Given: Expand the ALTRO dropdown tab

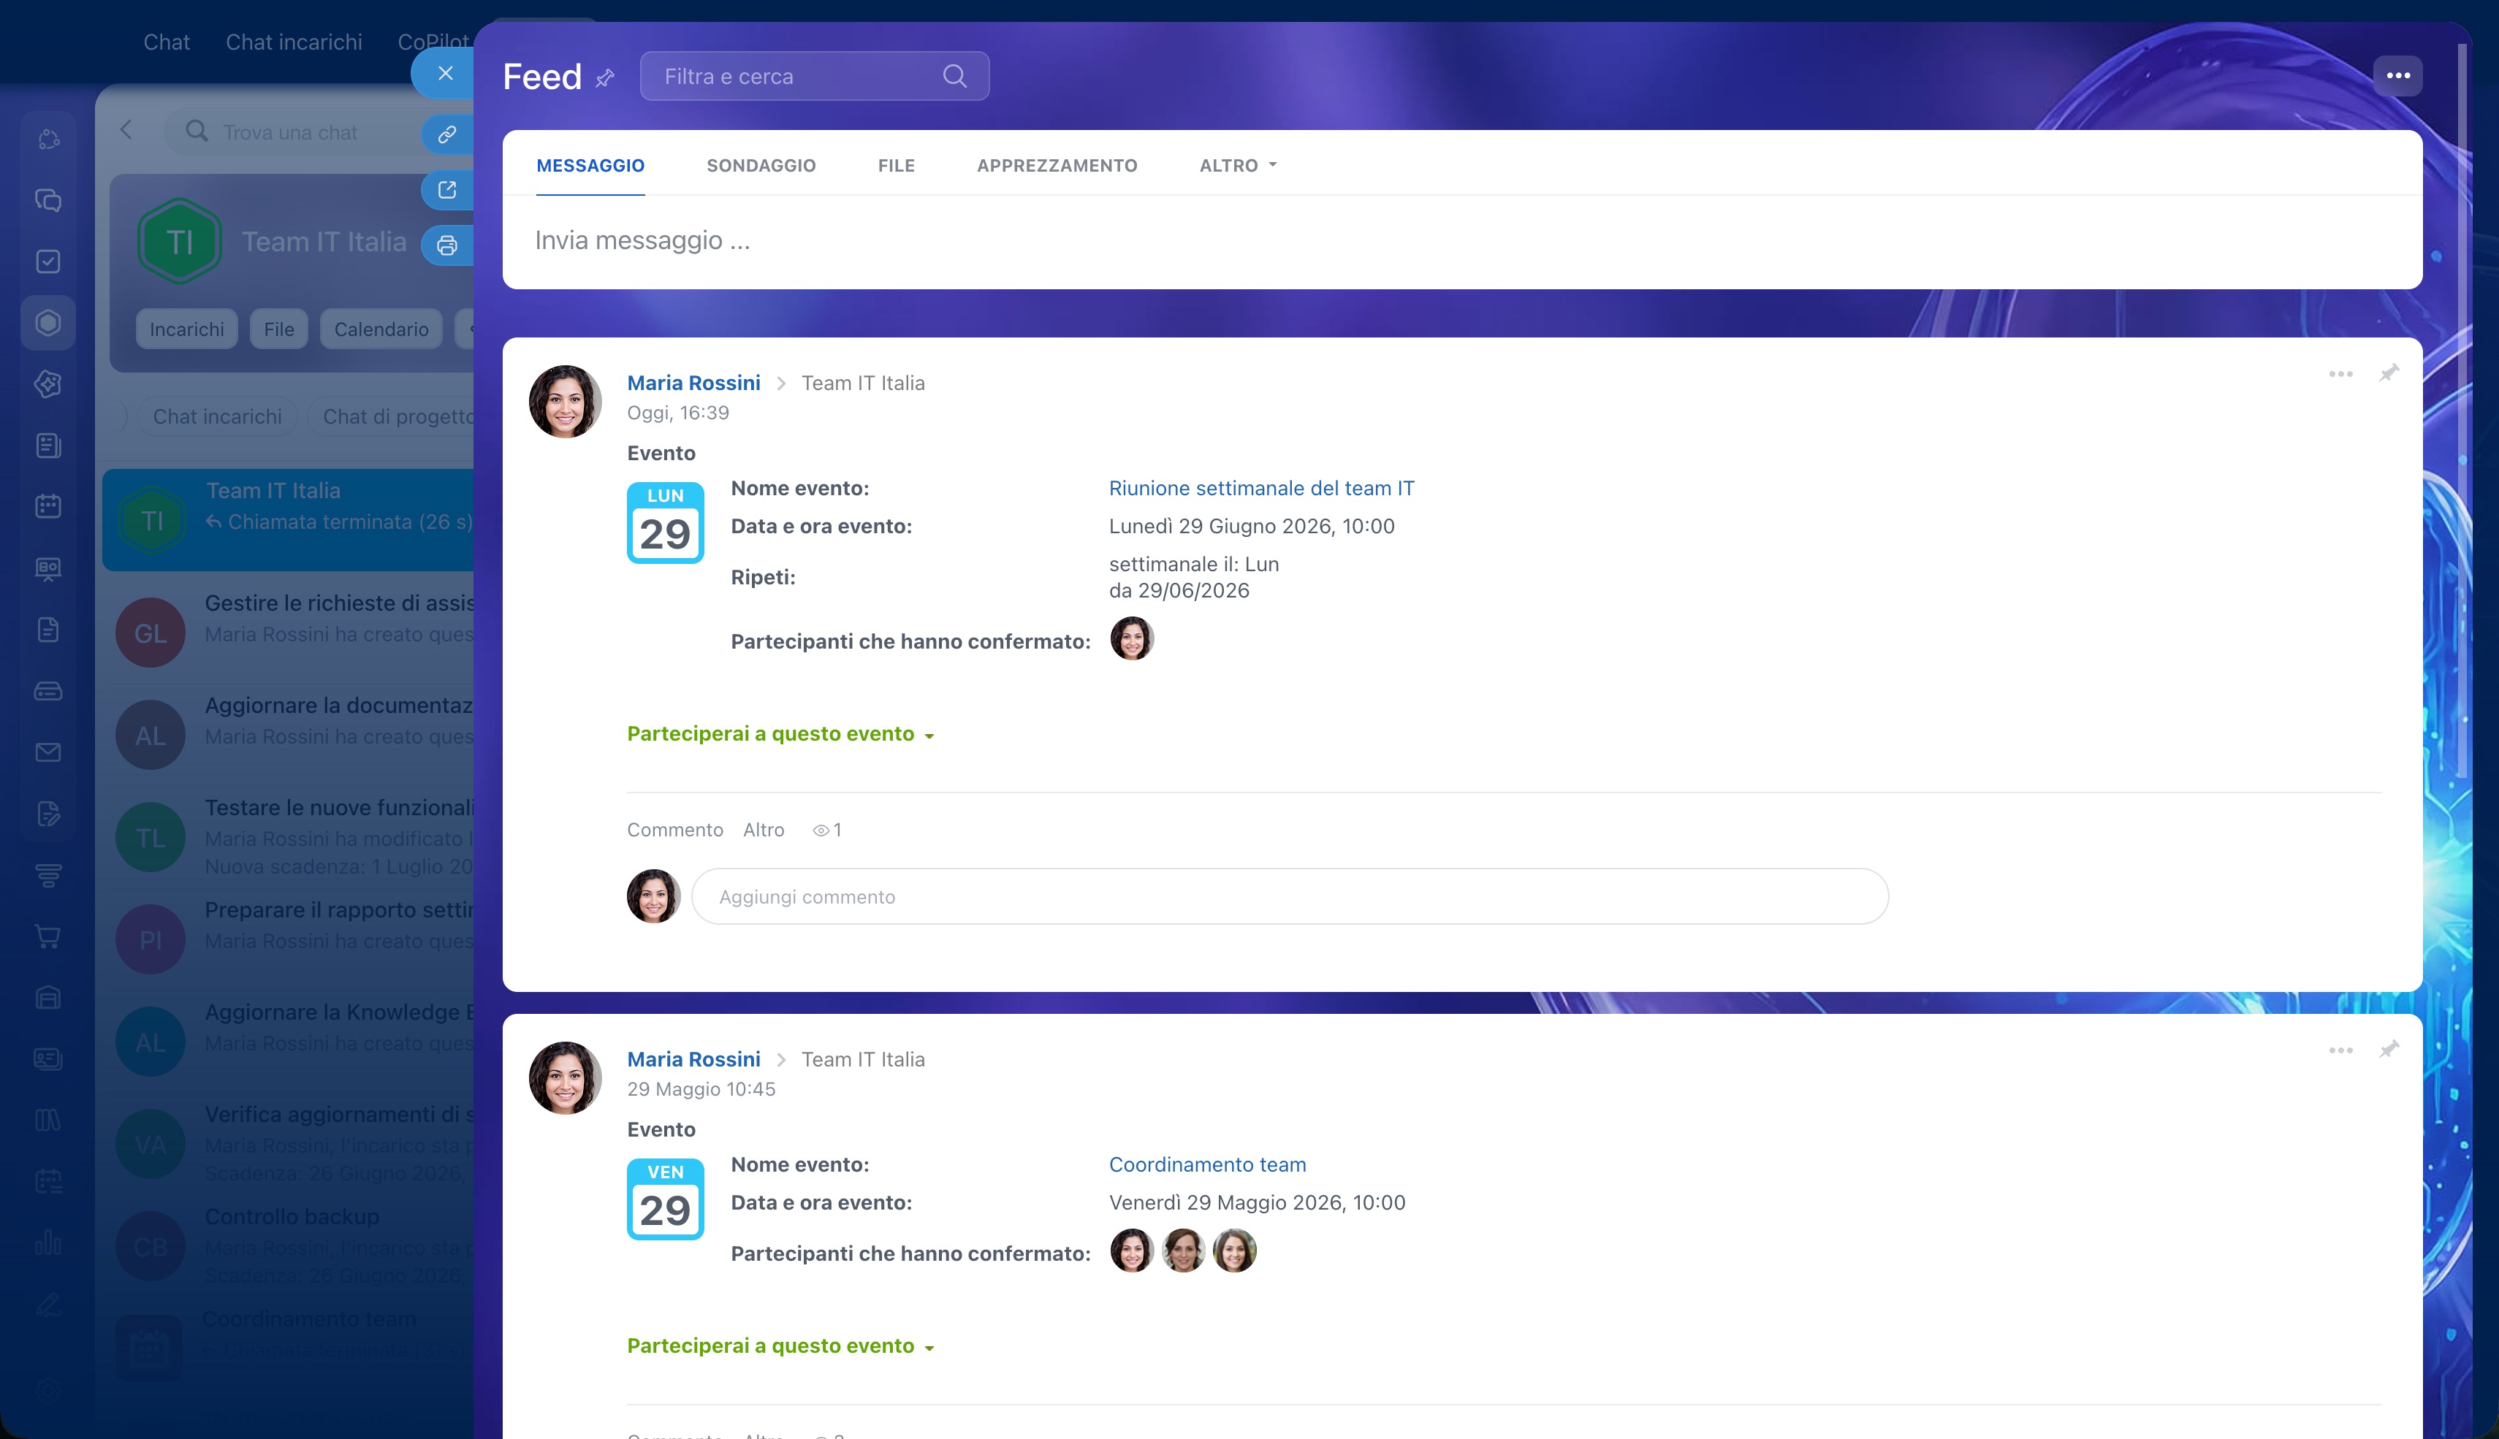Looking at the screenshot, I should coord(1238,165).
